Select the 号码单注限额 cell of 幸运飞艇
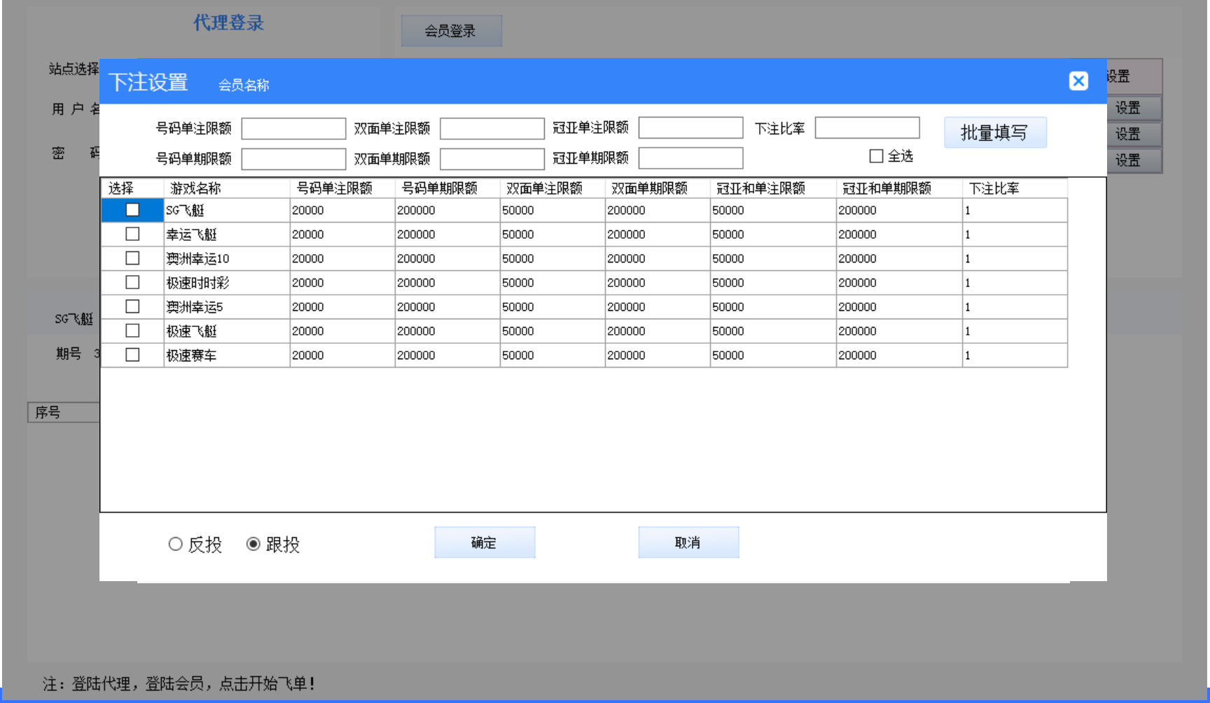The image size is (1210, 703). point(342,235)
